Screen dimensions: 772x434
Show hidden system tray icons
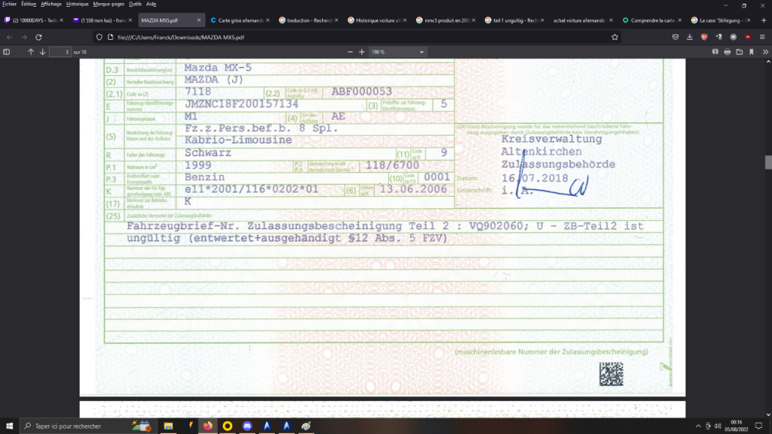point(698,426)
